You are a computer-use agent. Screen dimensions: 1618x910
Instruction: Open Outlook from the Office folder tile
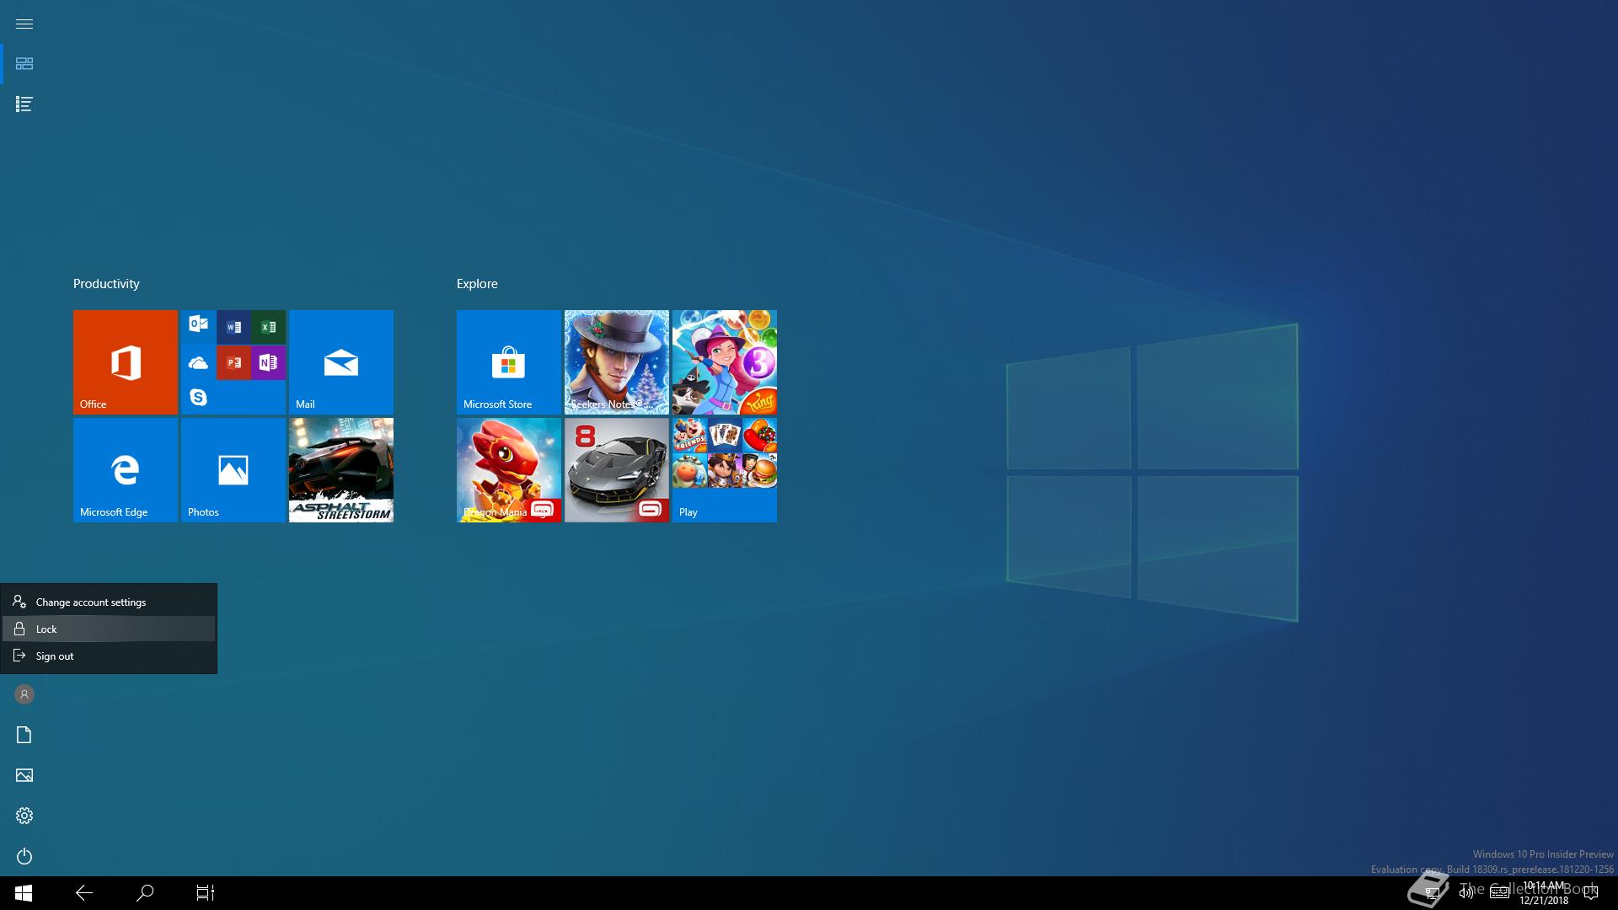pyautogui.click(x=199, y=324)
